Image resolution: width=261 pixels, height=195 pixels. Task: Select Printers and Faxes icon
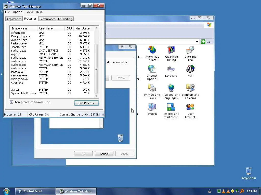[152, 91]
